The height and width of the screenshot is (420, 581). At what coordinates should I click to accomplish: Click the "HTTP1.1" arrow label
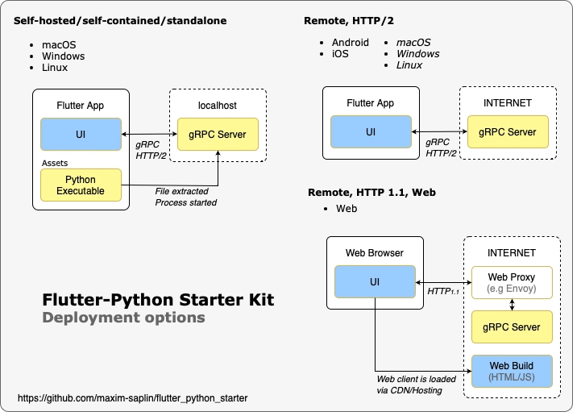443,291
